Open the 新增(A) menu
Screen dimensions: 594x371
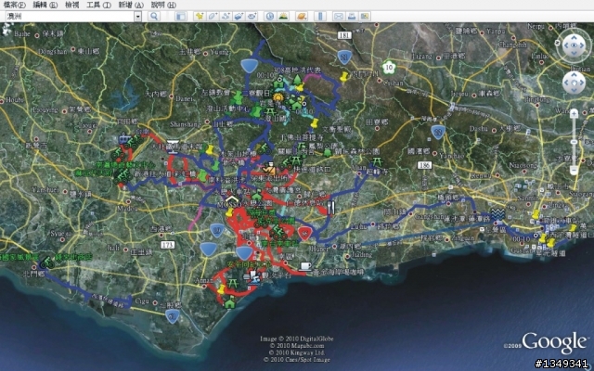131,5
